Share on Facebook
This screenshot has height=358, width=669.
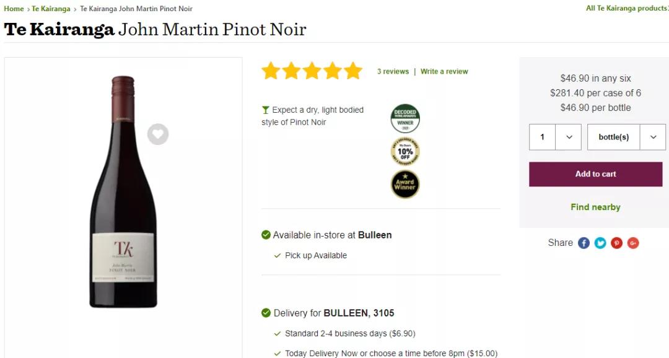pos(584,243)
